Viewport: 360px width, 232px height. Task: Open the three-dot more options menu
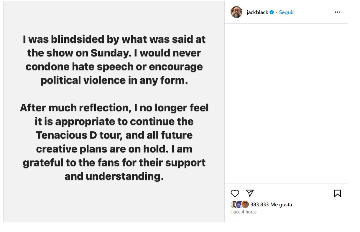pos(338,12)
